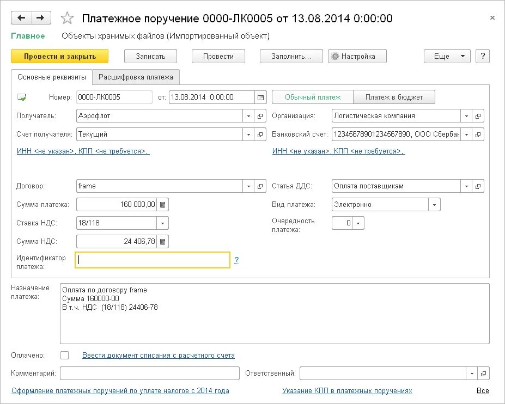Open the Еще menu
Screen dimensions: 505x404
447,56
